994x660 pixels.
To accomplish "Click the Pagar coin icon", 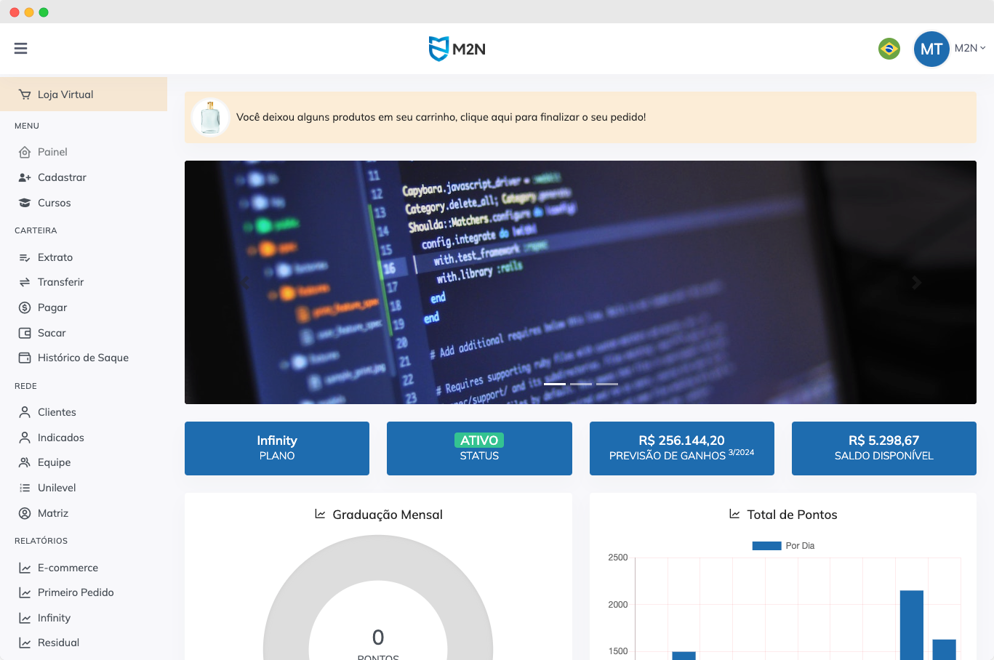I will 24,307.
